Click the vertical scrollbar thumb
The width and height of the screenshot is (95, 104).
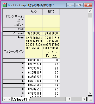click(x=90, y=15)
